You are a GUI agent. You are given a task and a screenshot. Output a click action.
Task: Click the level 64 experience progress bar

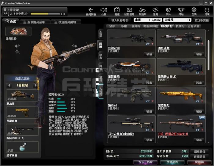[x=45, y=14]
